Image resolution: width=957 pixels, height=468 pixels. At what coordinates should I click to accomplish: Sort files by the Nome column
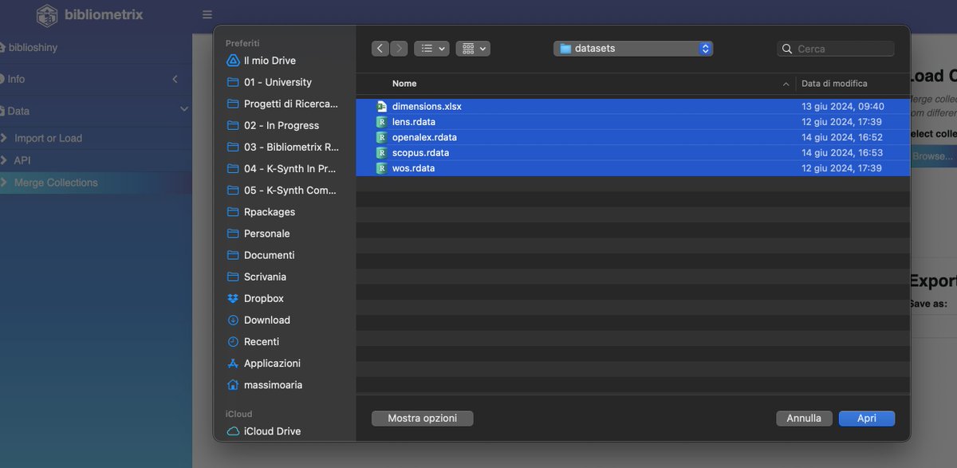pyautogui.click(x=404, y=84)
